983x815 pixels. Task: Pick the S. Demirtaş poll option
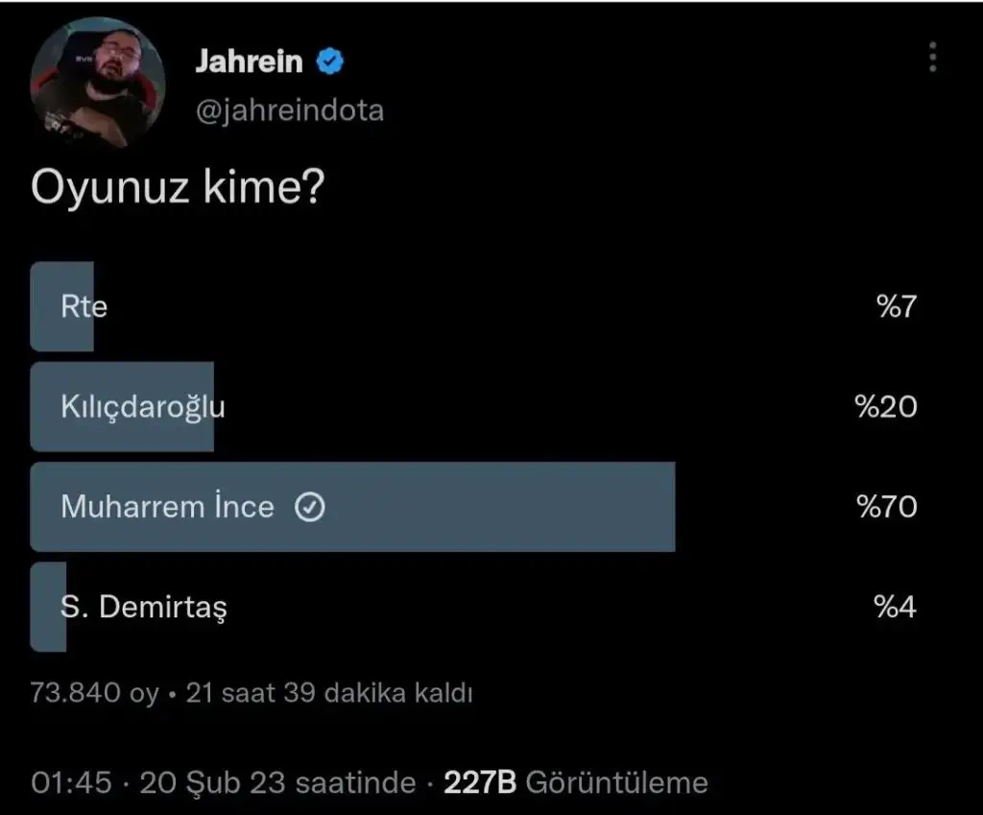point(144,607)
